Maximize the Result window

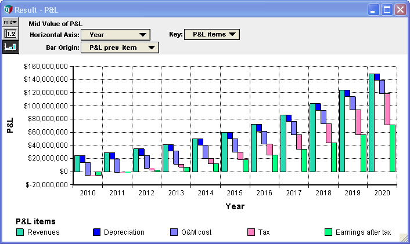pyautogui.click(x=387, y=10)
